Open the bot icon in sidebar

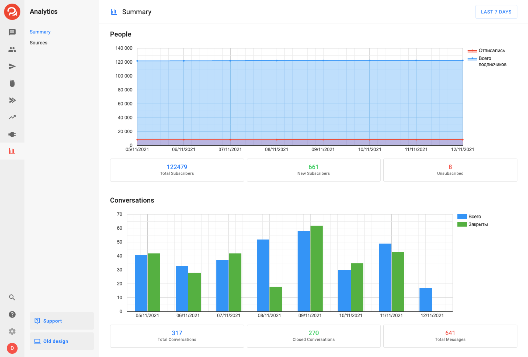point(12,83)
